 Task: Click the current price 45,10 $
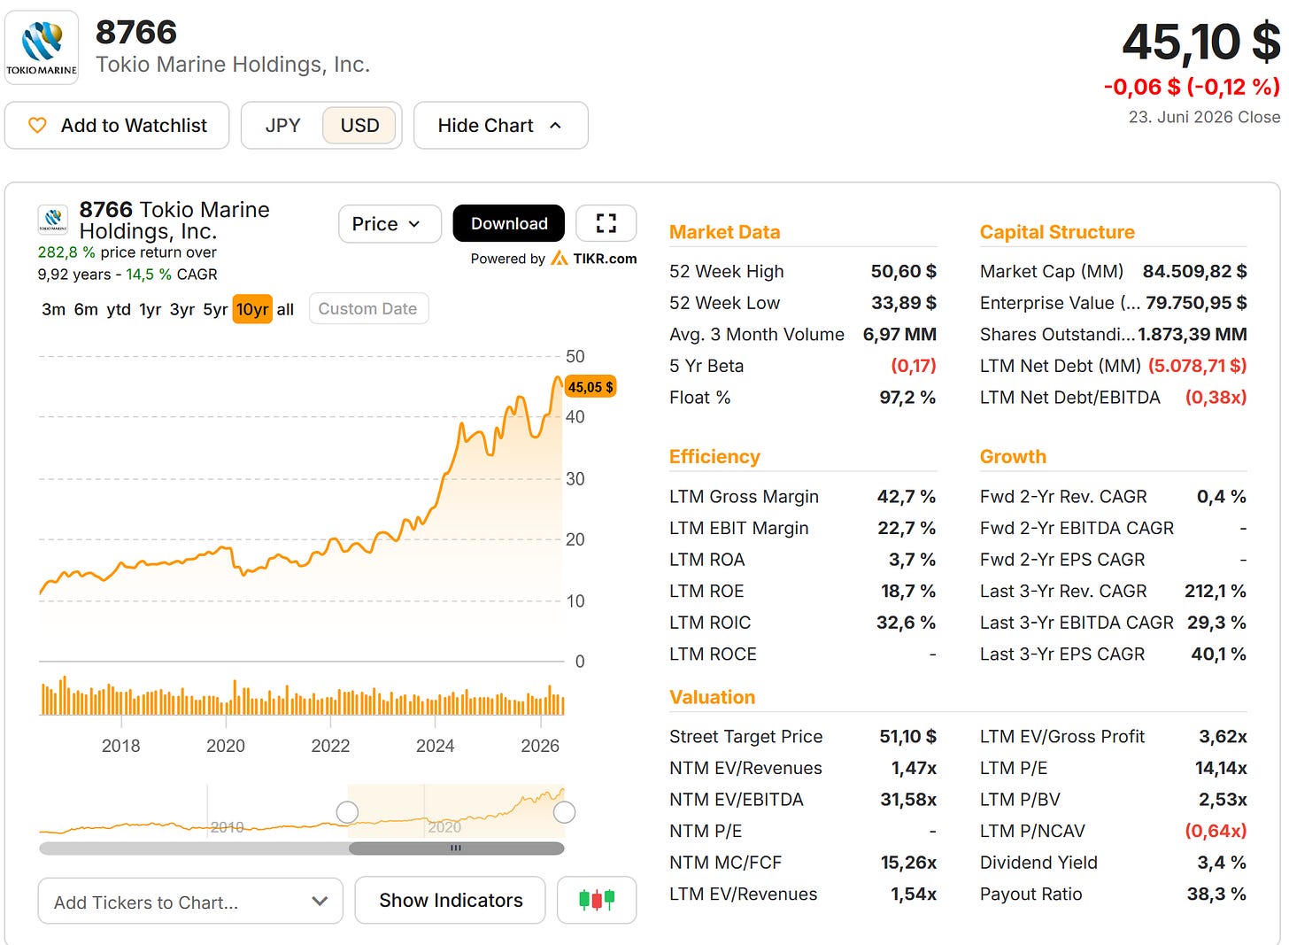1201,42
